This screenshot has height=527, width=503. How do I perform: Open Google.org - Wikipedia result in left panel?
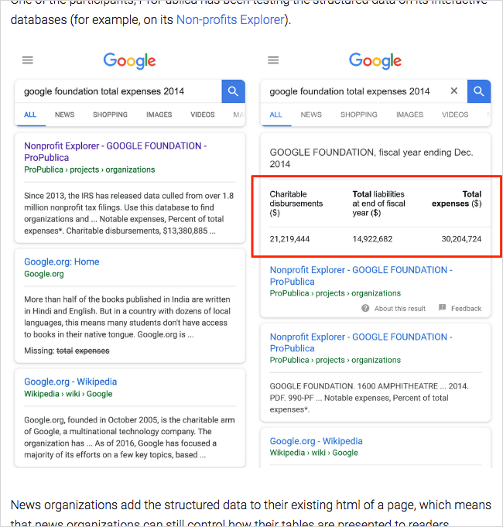click(x=70, y=382)
